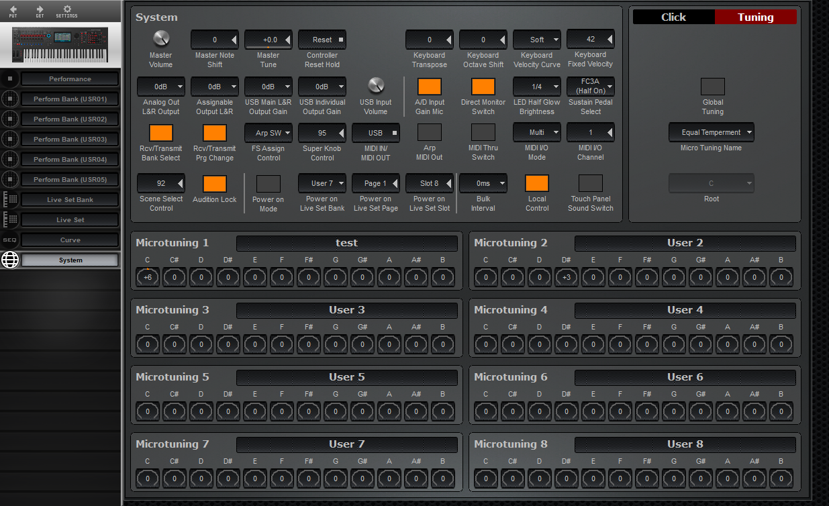Click the SEQ icon next to Curve
Image resolution: width=829 pixels, height=506 pixels.
[x=9, y=240]
